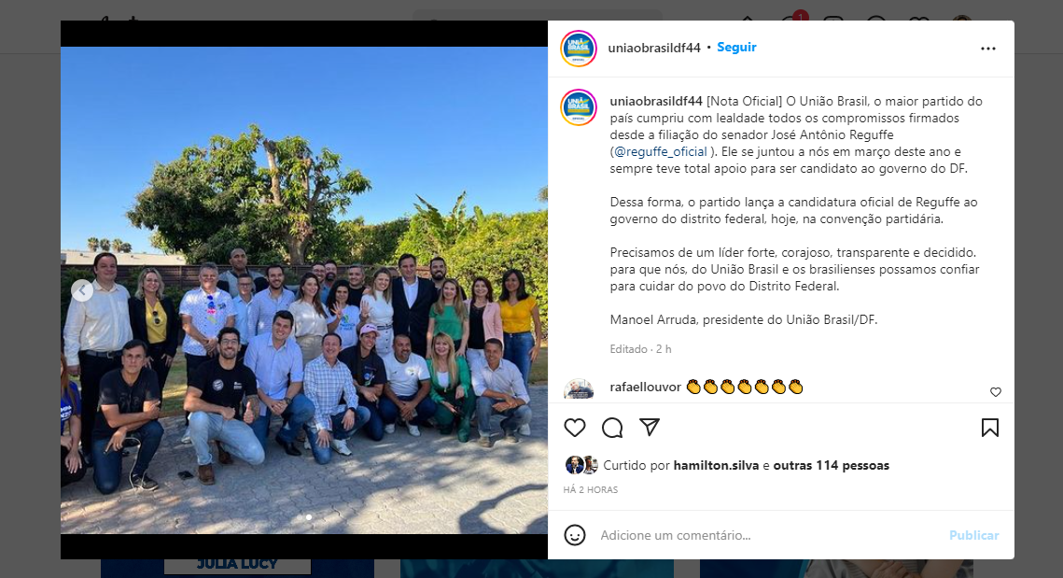
Task: Share post with paper plane icon
Action: pyautogui.click(x=650, y=427)
